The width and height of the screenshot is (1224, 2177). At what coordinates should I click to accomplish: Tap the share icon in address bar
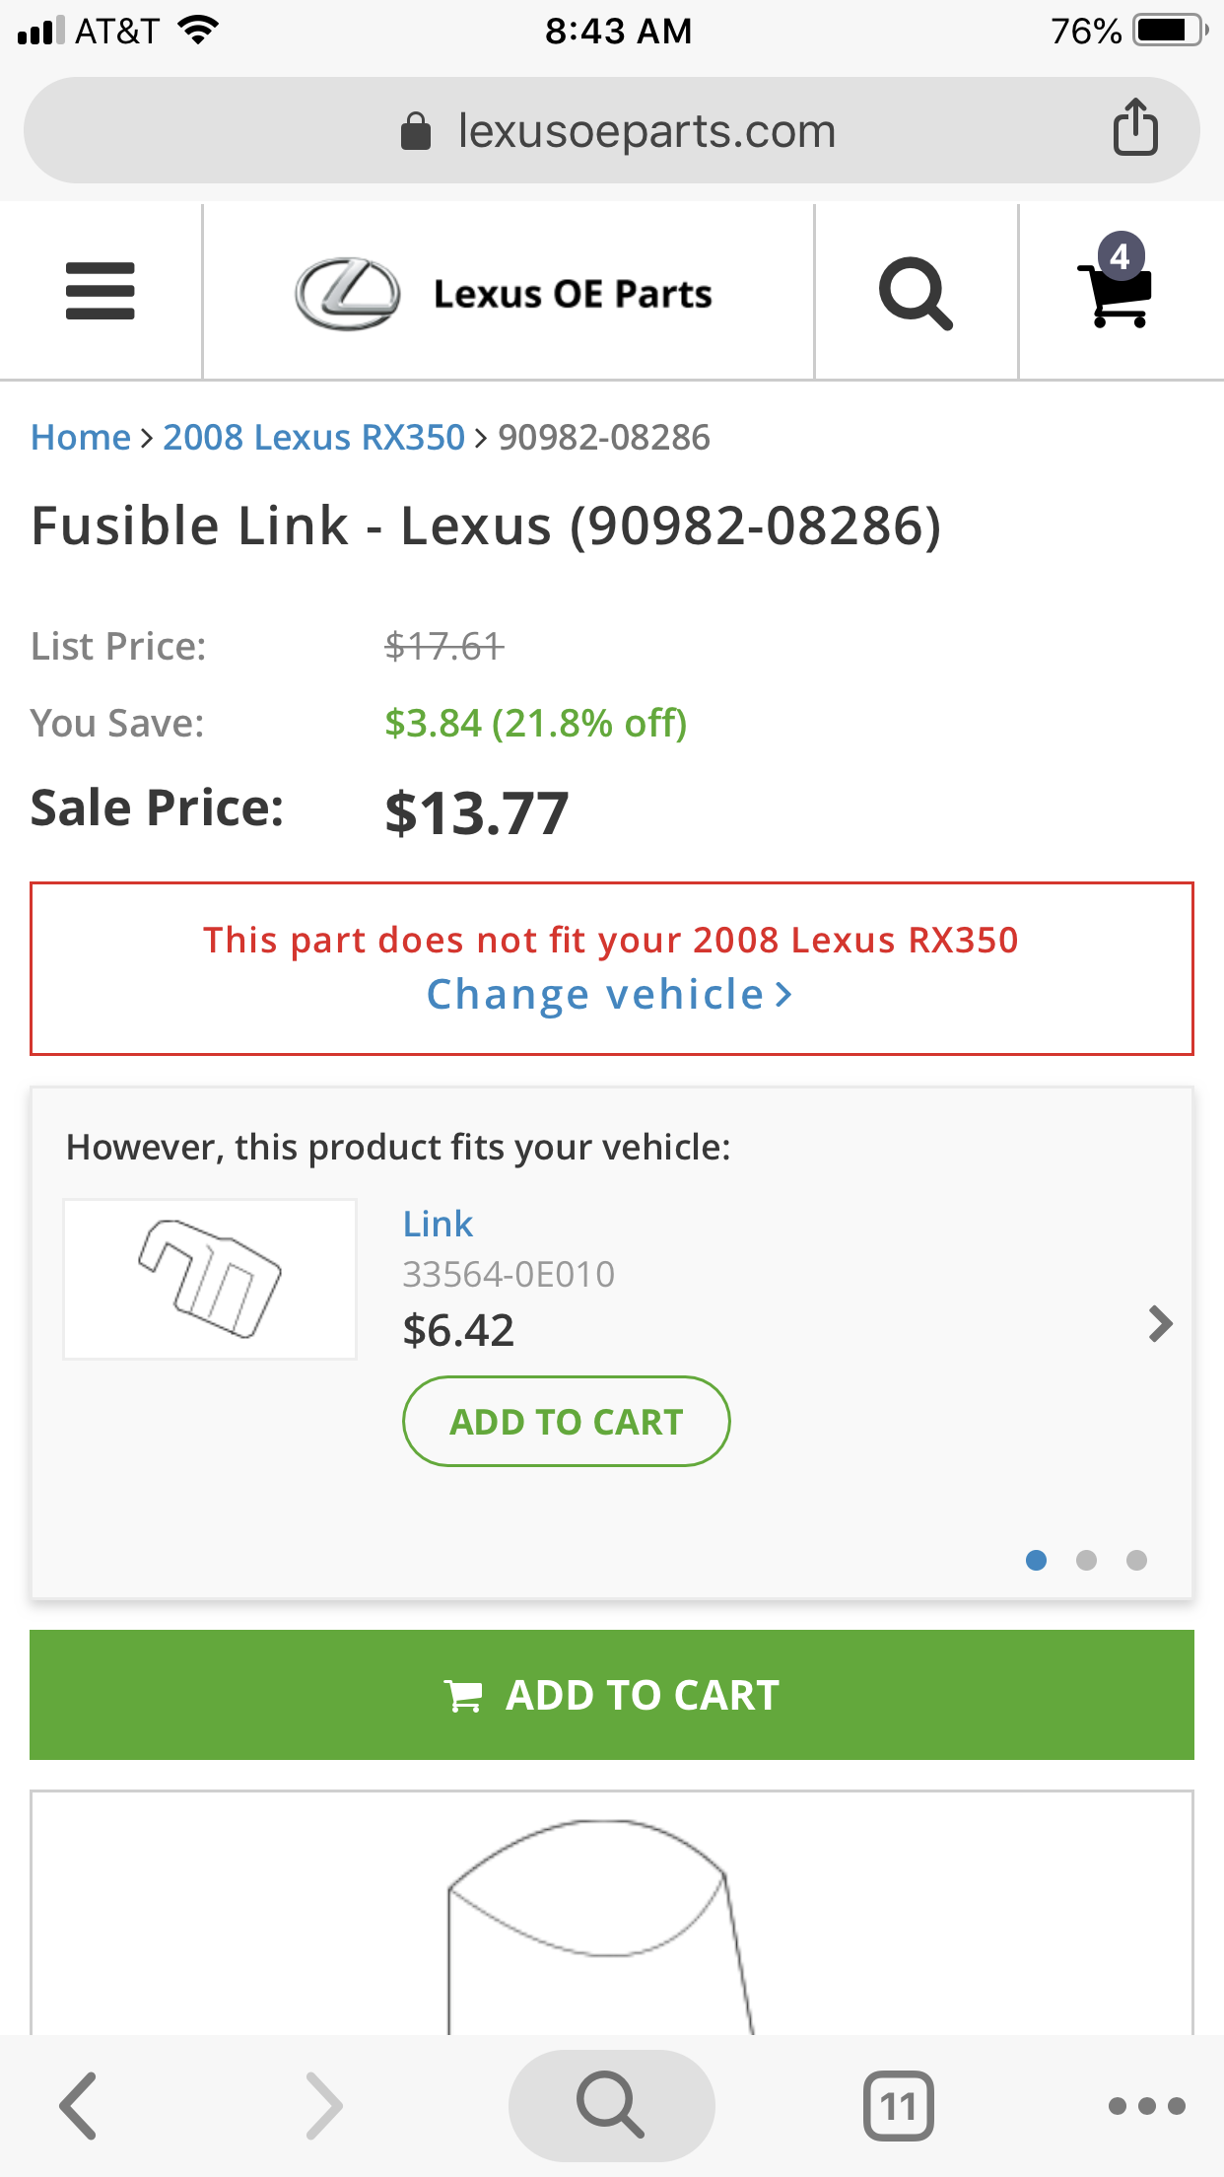pyautogui.click(x=1135, y=127)
